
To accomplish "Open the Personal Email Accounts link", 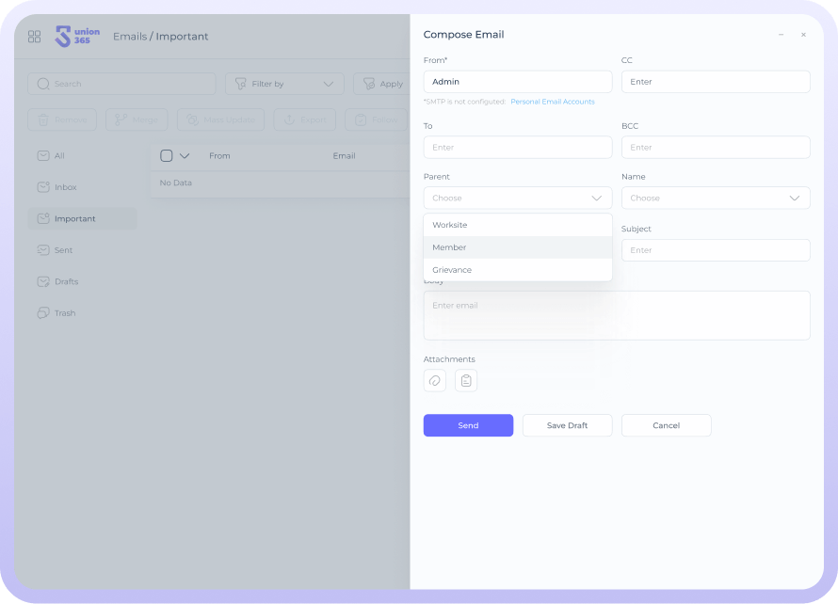I will 553,102.
